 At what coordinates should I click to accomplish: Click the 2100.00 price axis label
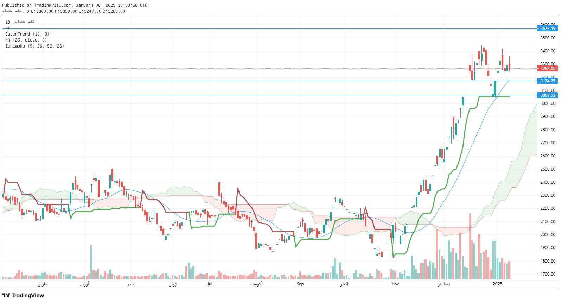coord(548,222)
